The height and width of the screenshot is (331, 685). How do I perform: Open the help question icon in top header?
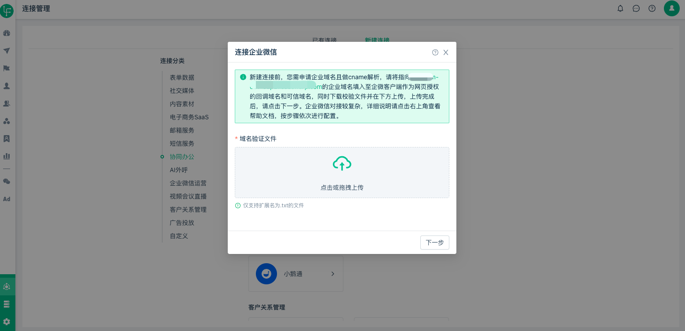coord(652,8)
